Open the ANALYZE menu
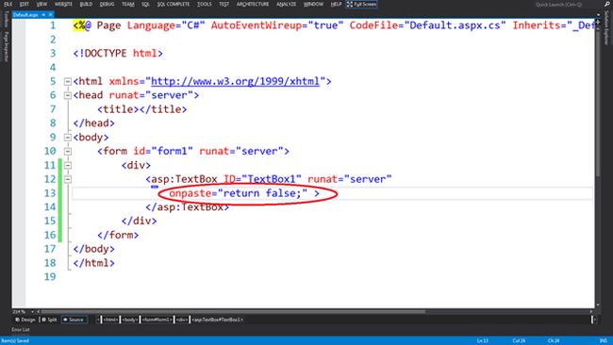Viewport: 613px width, 345px height. (x=286, y=4)
